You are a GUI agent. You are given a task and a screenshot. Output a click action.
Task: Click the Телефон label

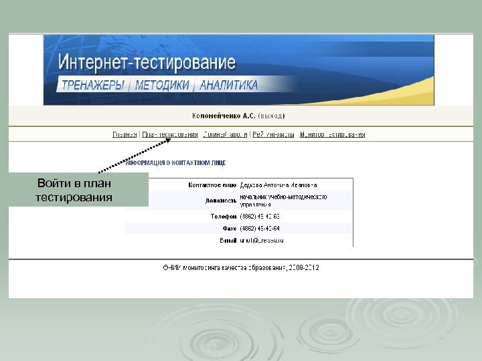(224, 217)
